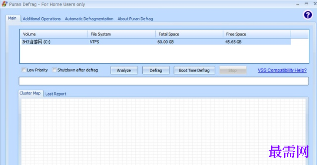Click the 60.00 GB total space value
This screenshot has width=317, height=165.
tap(166, 42)
